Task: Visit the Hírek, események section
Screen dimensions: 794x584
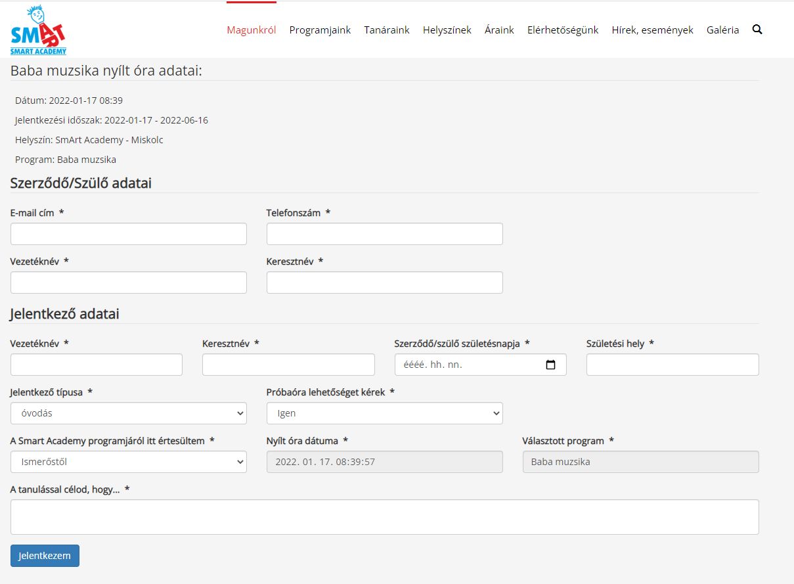Action: click(x=652, y=30)
